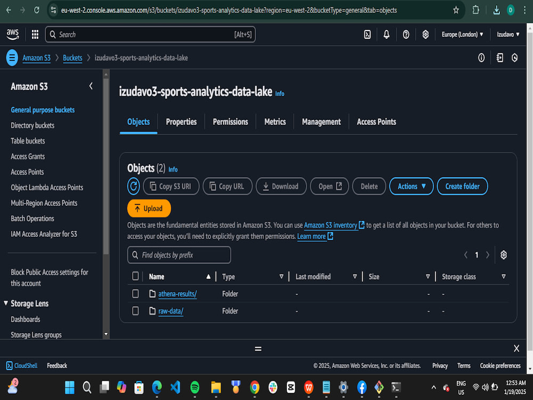
Task: Bookmark this page with the star icon
Action: click(x=456, y=10)
